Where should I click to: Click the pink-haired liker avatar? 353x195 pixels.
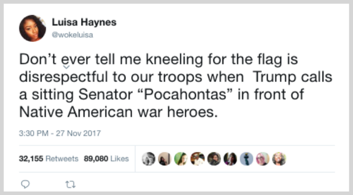263,158
